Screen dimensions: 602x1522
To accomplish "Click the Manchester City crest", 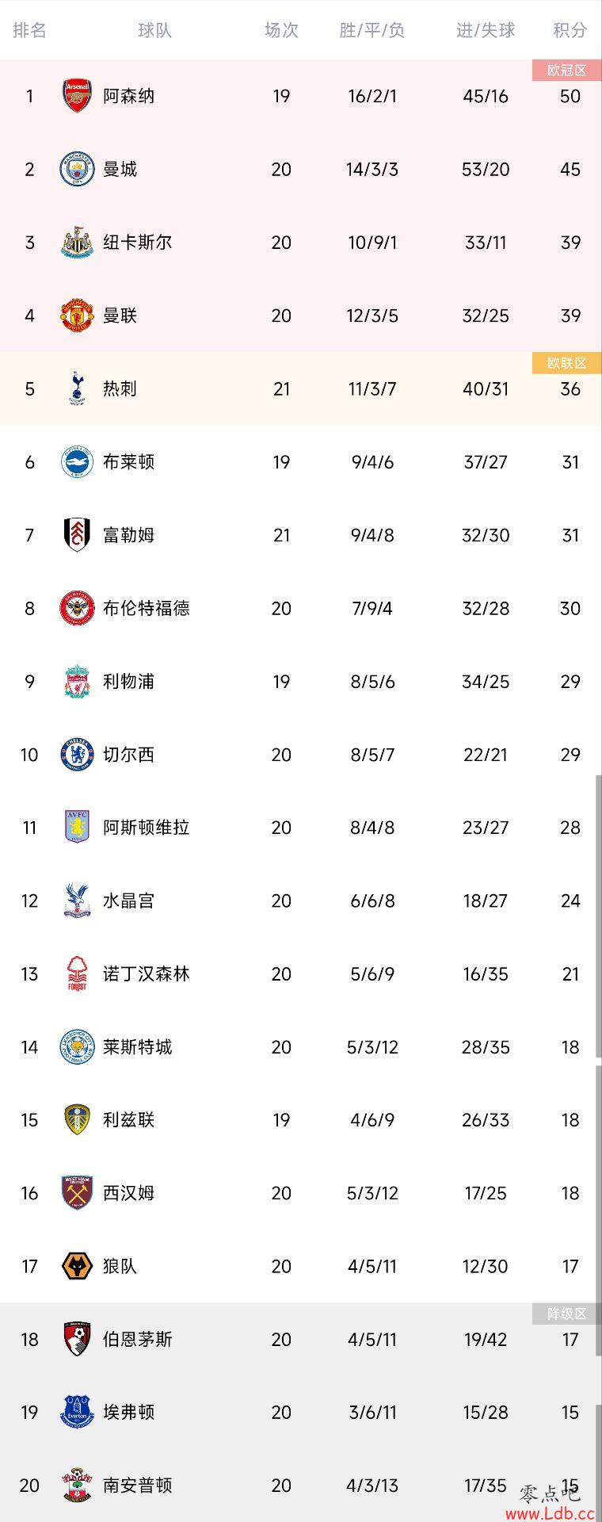I will coord(77,169).
